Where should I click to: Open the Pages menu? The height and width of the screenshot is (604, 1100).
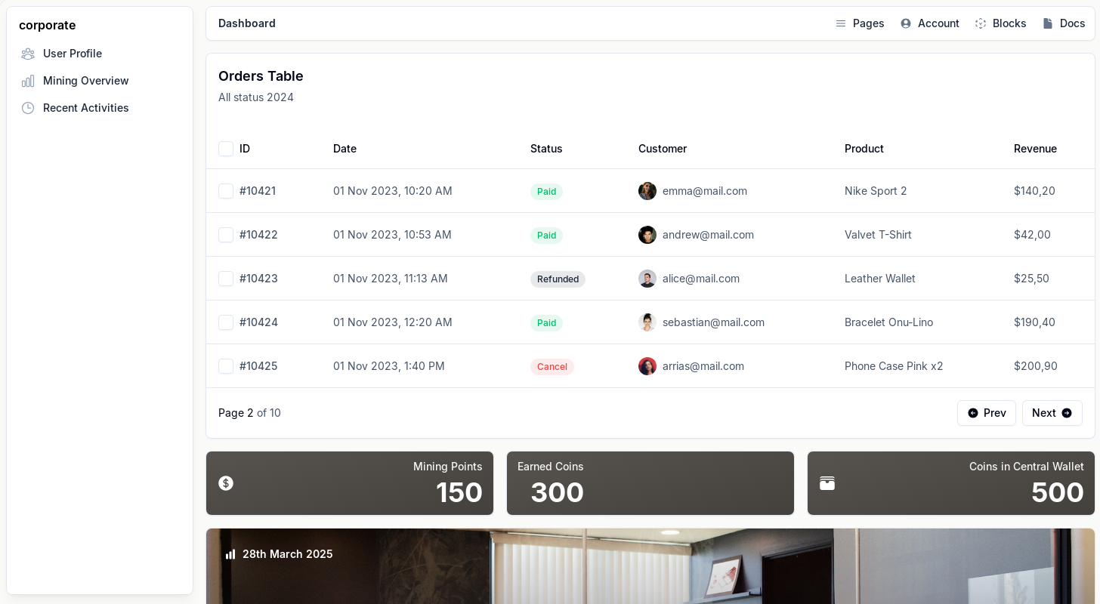pyautogui.click(x=860, y=23)
